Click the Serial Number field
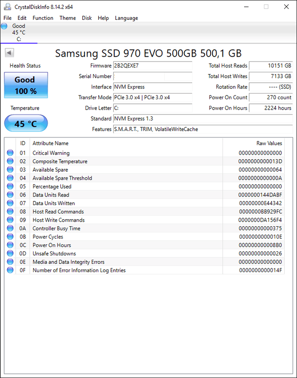The width and height of the screenshot is (297, 378). coord(153,76)
